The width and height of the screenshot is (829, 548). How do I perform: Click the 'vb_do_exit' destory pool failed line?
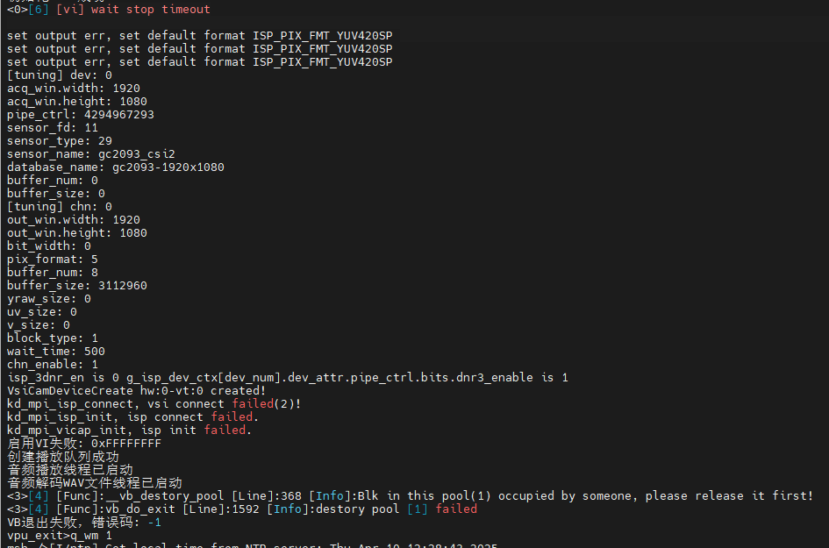242,509
